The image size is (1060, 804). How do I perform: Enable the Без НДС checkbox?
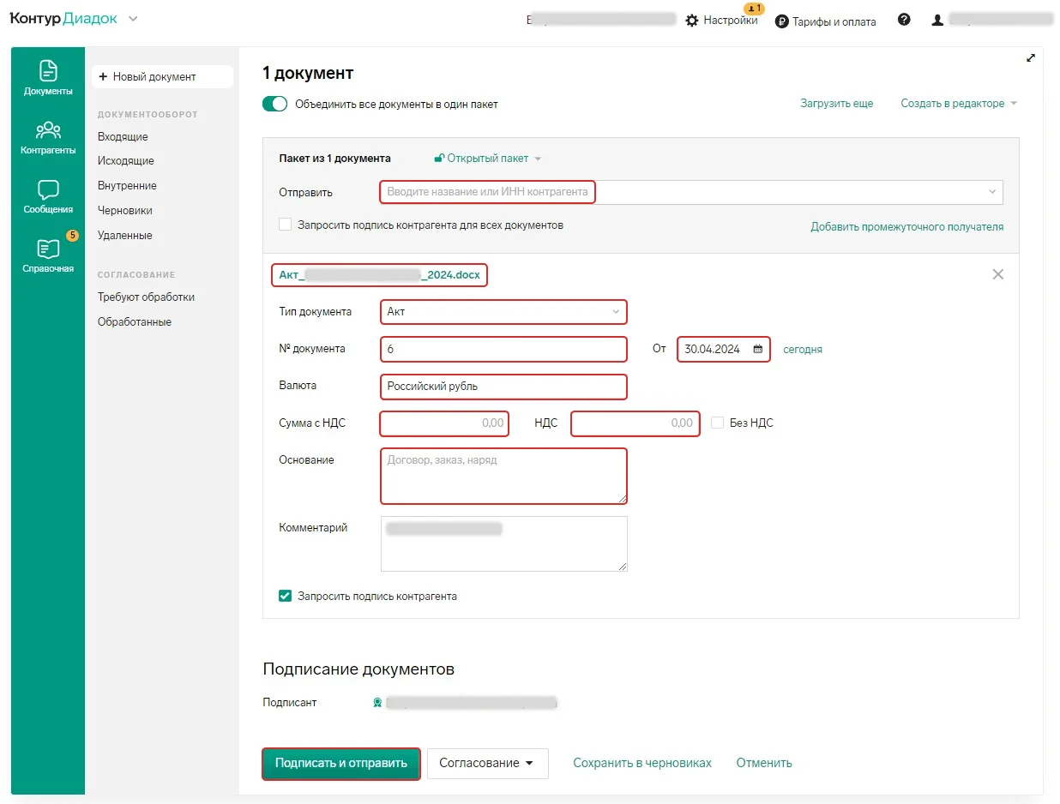(x=717, y=423)
